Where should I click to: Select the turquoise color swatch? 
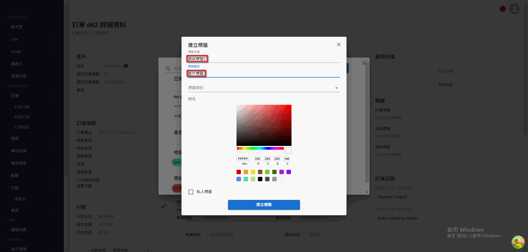[x=246, y=179]
